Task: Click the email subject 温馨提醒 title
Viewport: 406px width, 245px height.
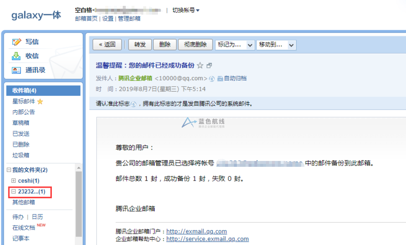Action: click(145, 65)
